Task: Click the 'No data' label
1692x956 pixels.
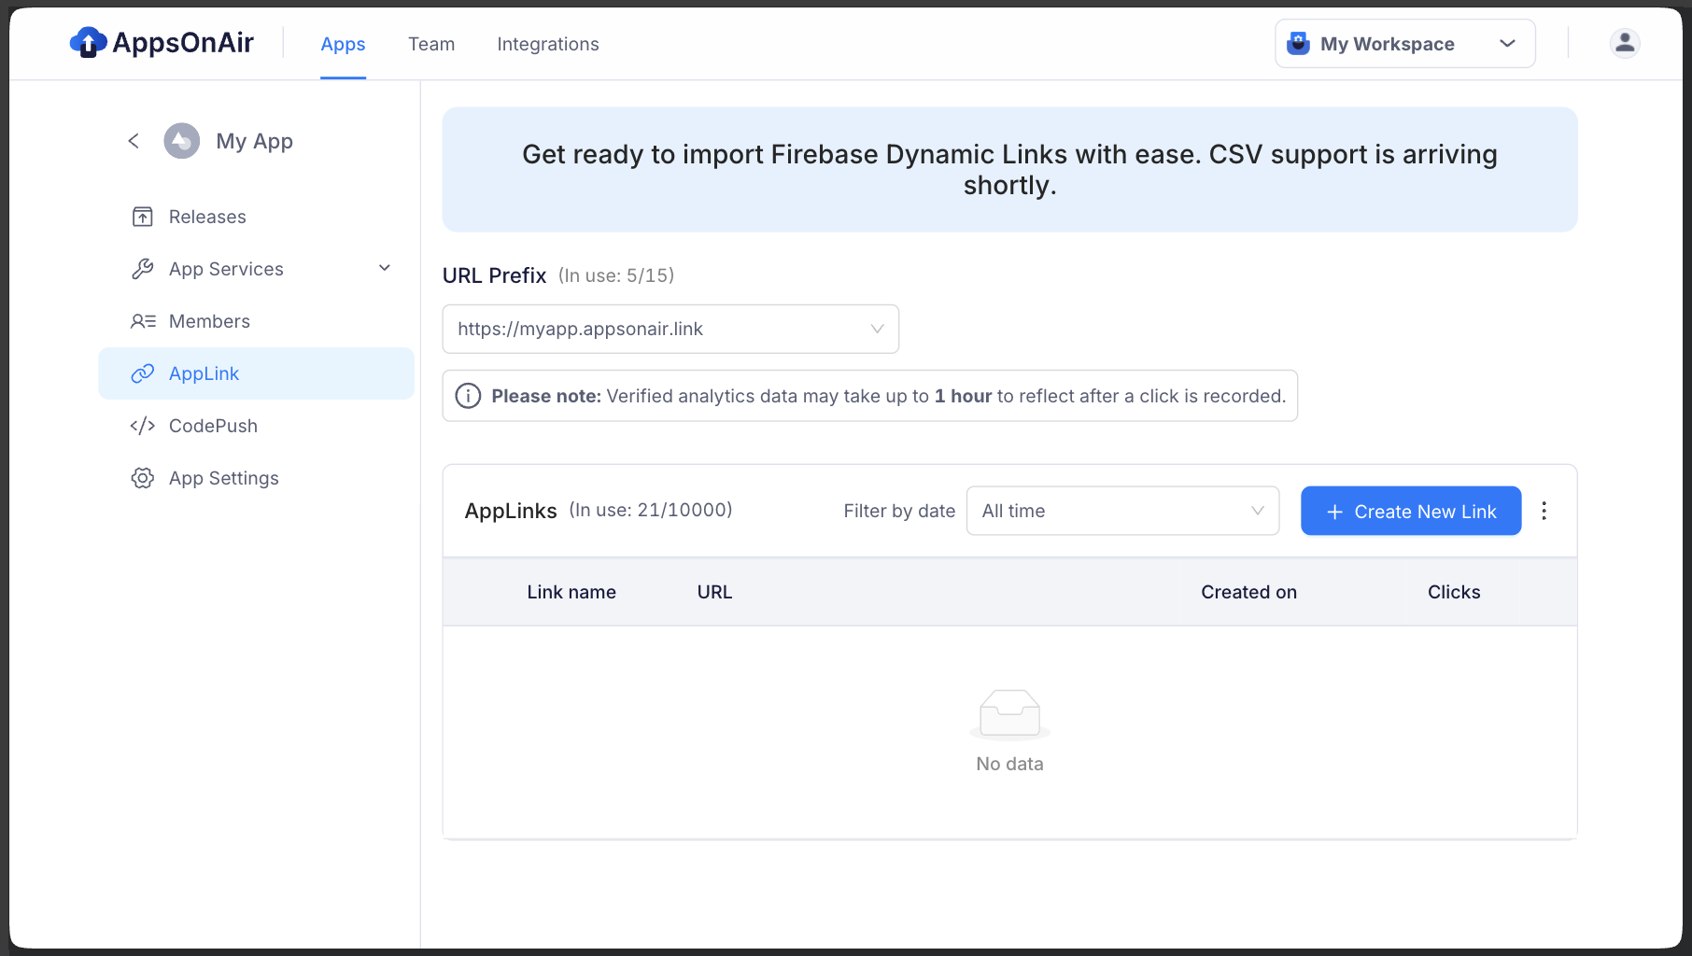Action: (1010, 764)
